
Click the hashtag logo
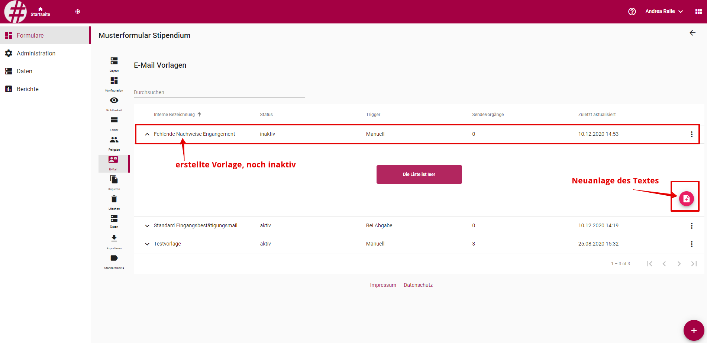click(x=15, y=12)
